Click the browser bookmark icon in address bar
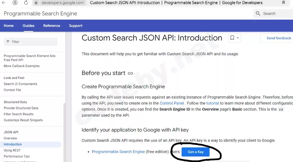 coord(283,3)
